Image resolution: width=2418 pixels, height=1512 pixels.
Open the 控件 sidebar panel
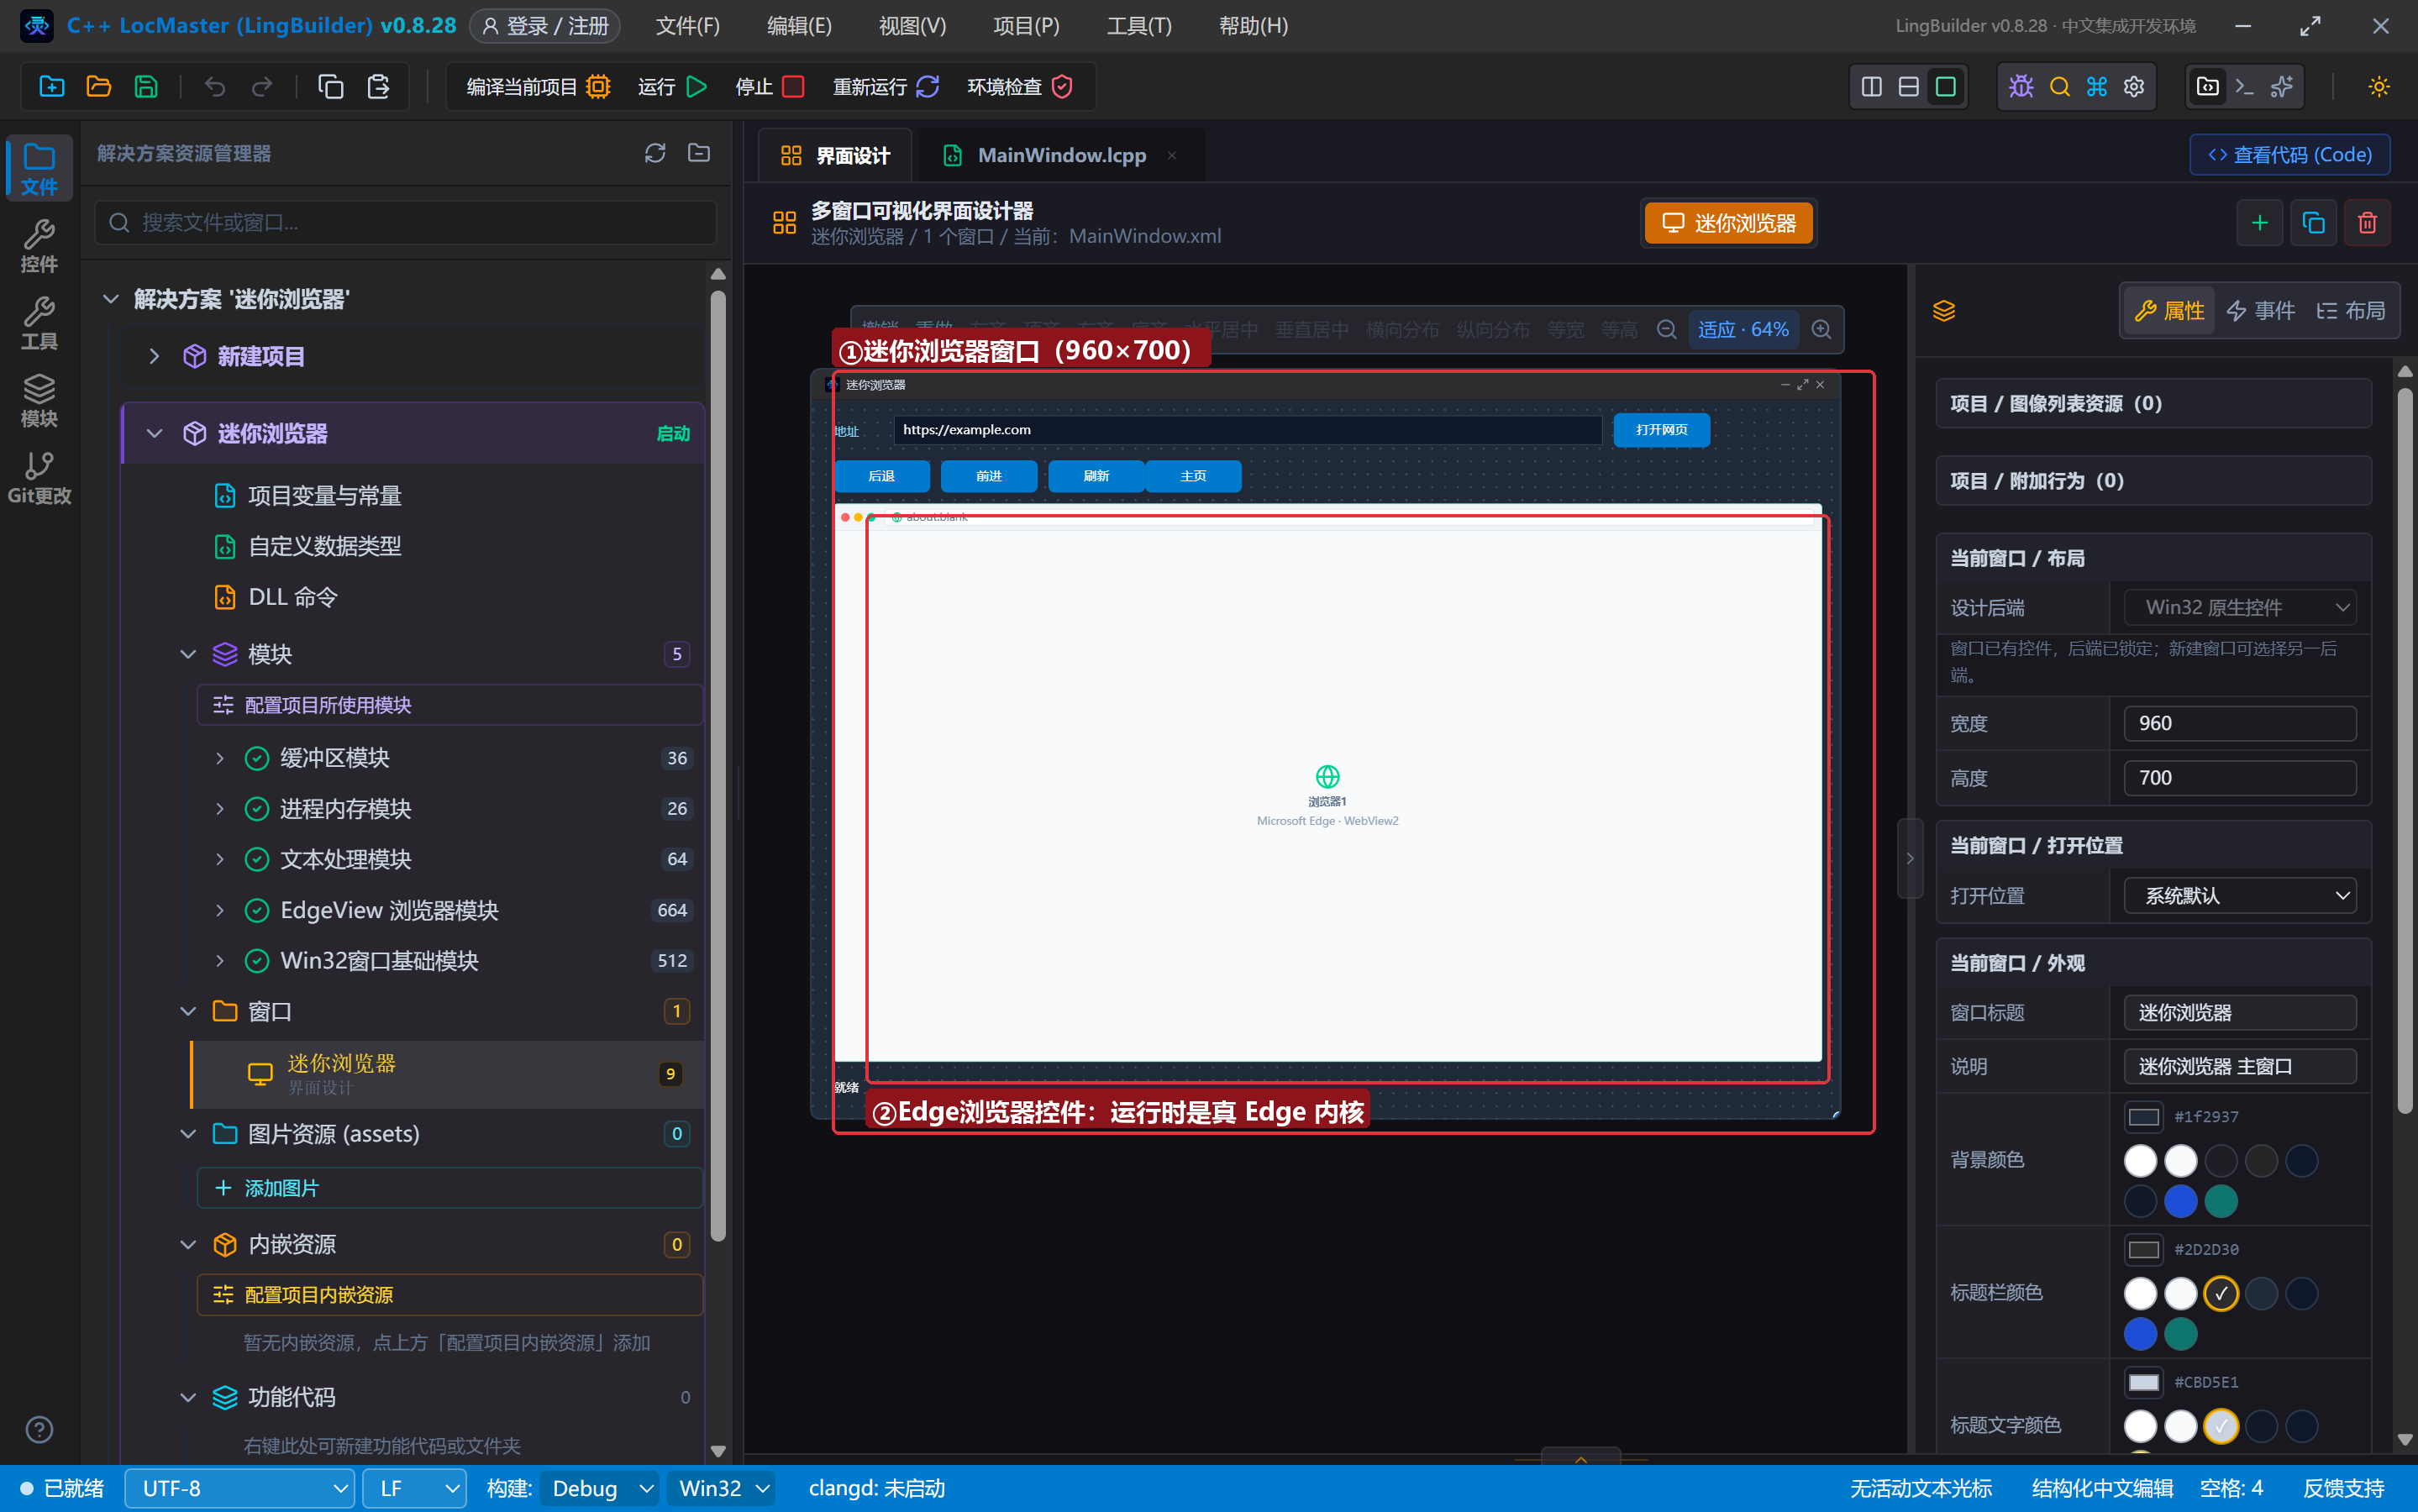click(39, 245)
